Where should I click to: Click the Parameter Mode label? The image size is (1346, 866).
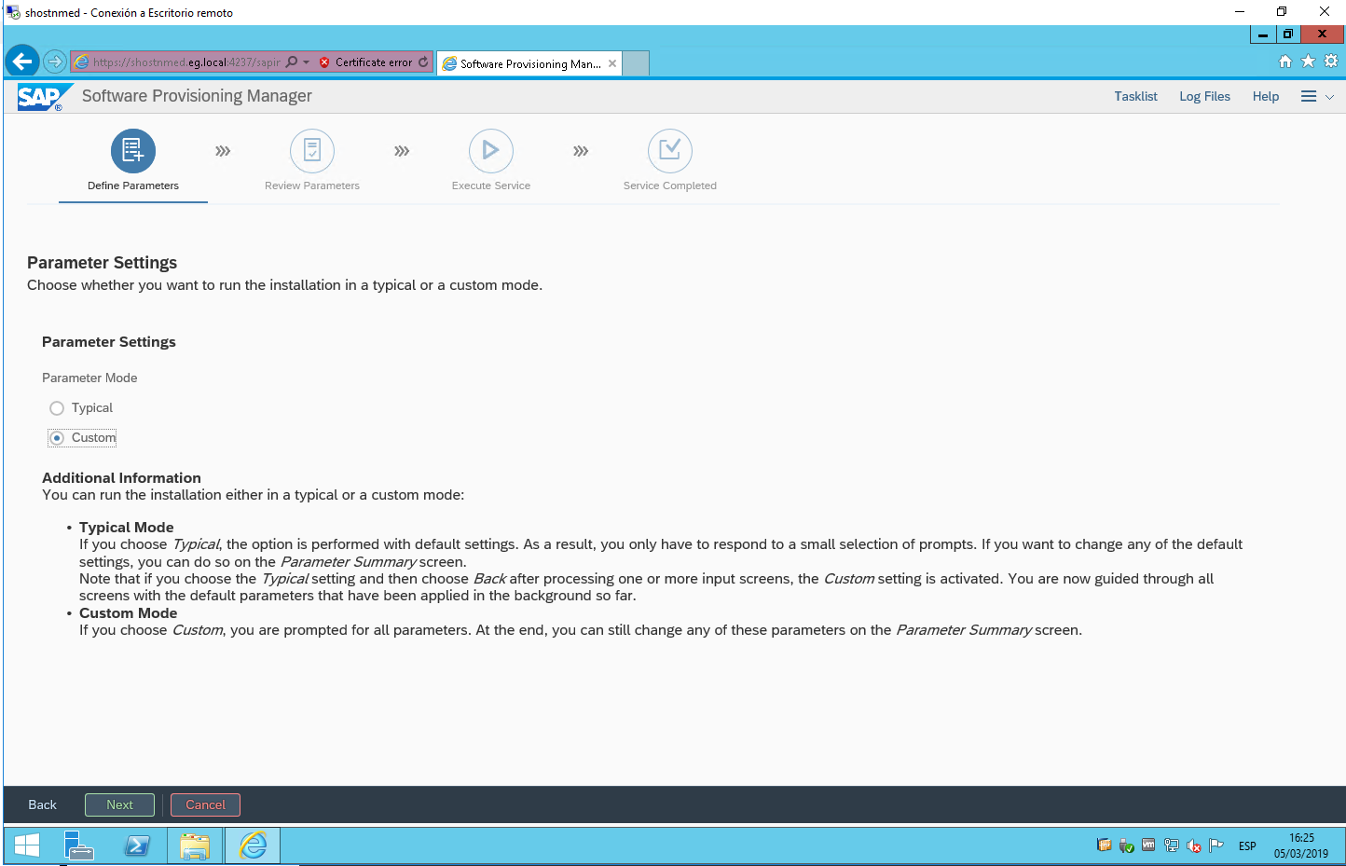pos(89,378)
